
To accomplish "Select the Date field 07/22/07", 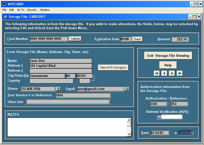I will (160, 133).
